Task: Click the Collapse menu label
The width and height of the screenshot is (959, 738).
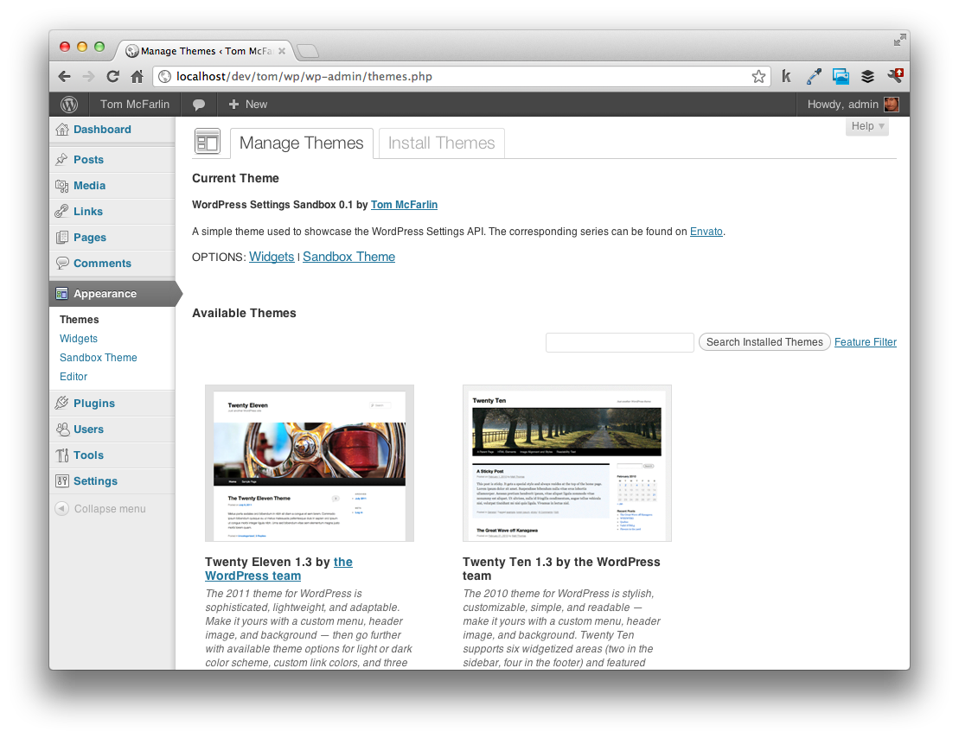Action: pos(110,509)
